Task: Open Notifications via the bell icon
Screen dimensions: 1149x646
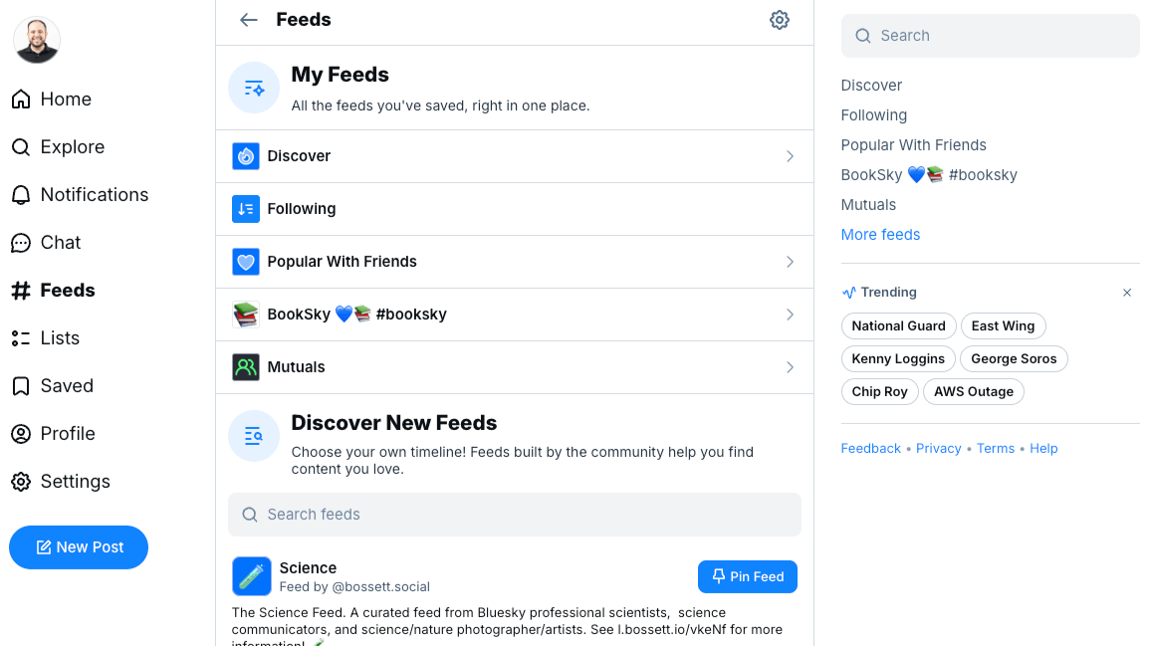Action: (x=21, y=194)
